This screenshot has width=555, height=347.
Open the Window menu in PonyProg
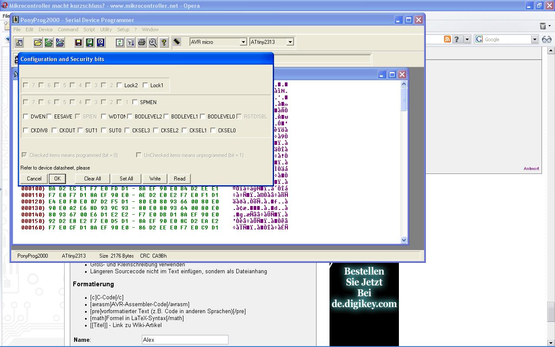coord(150,29)
